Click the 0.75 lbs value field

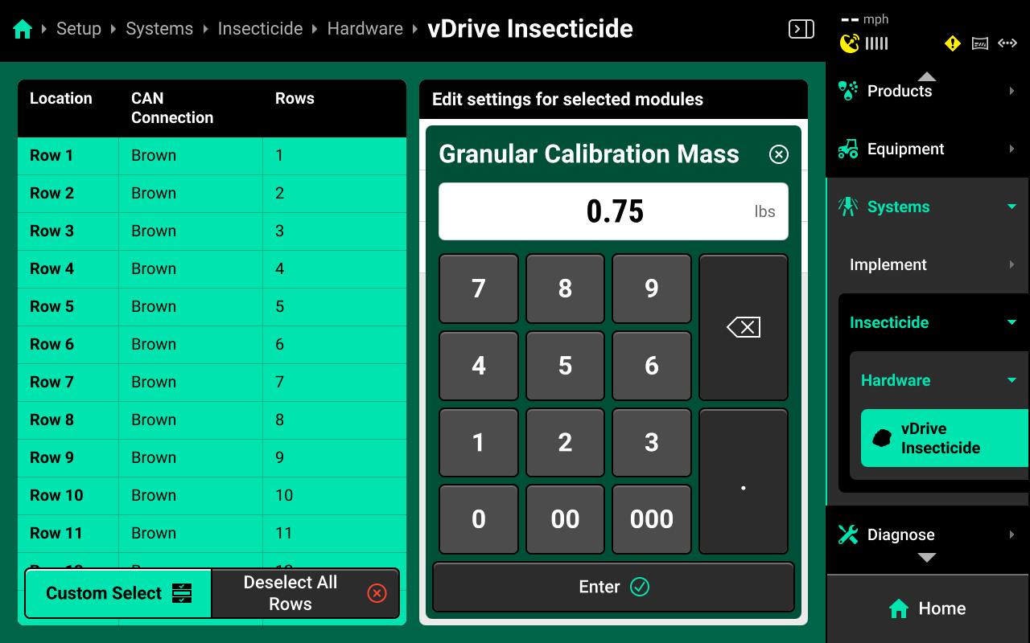pos(613,211)
